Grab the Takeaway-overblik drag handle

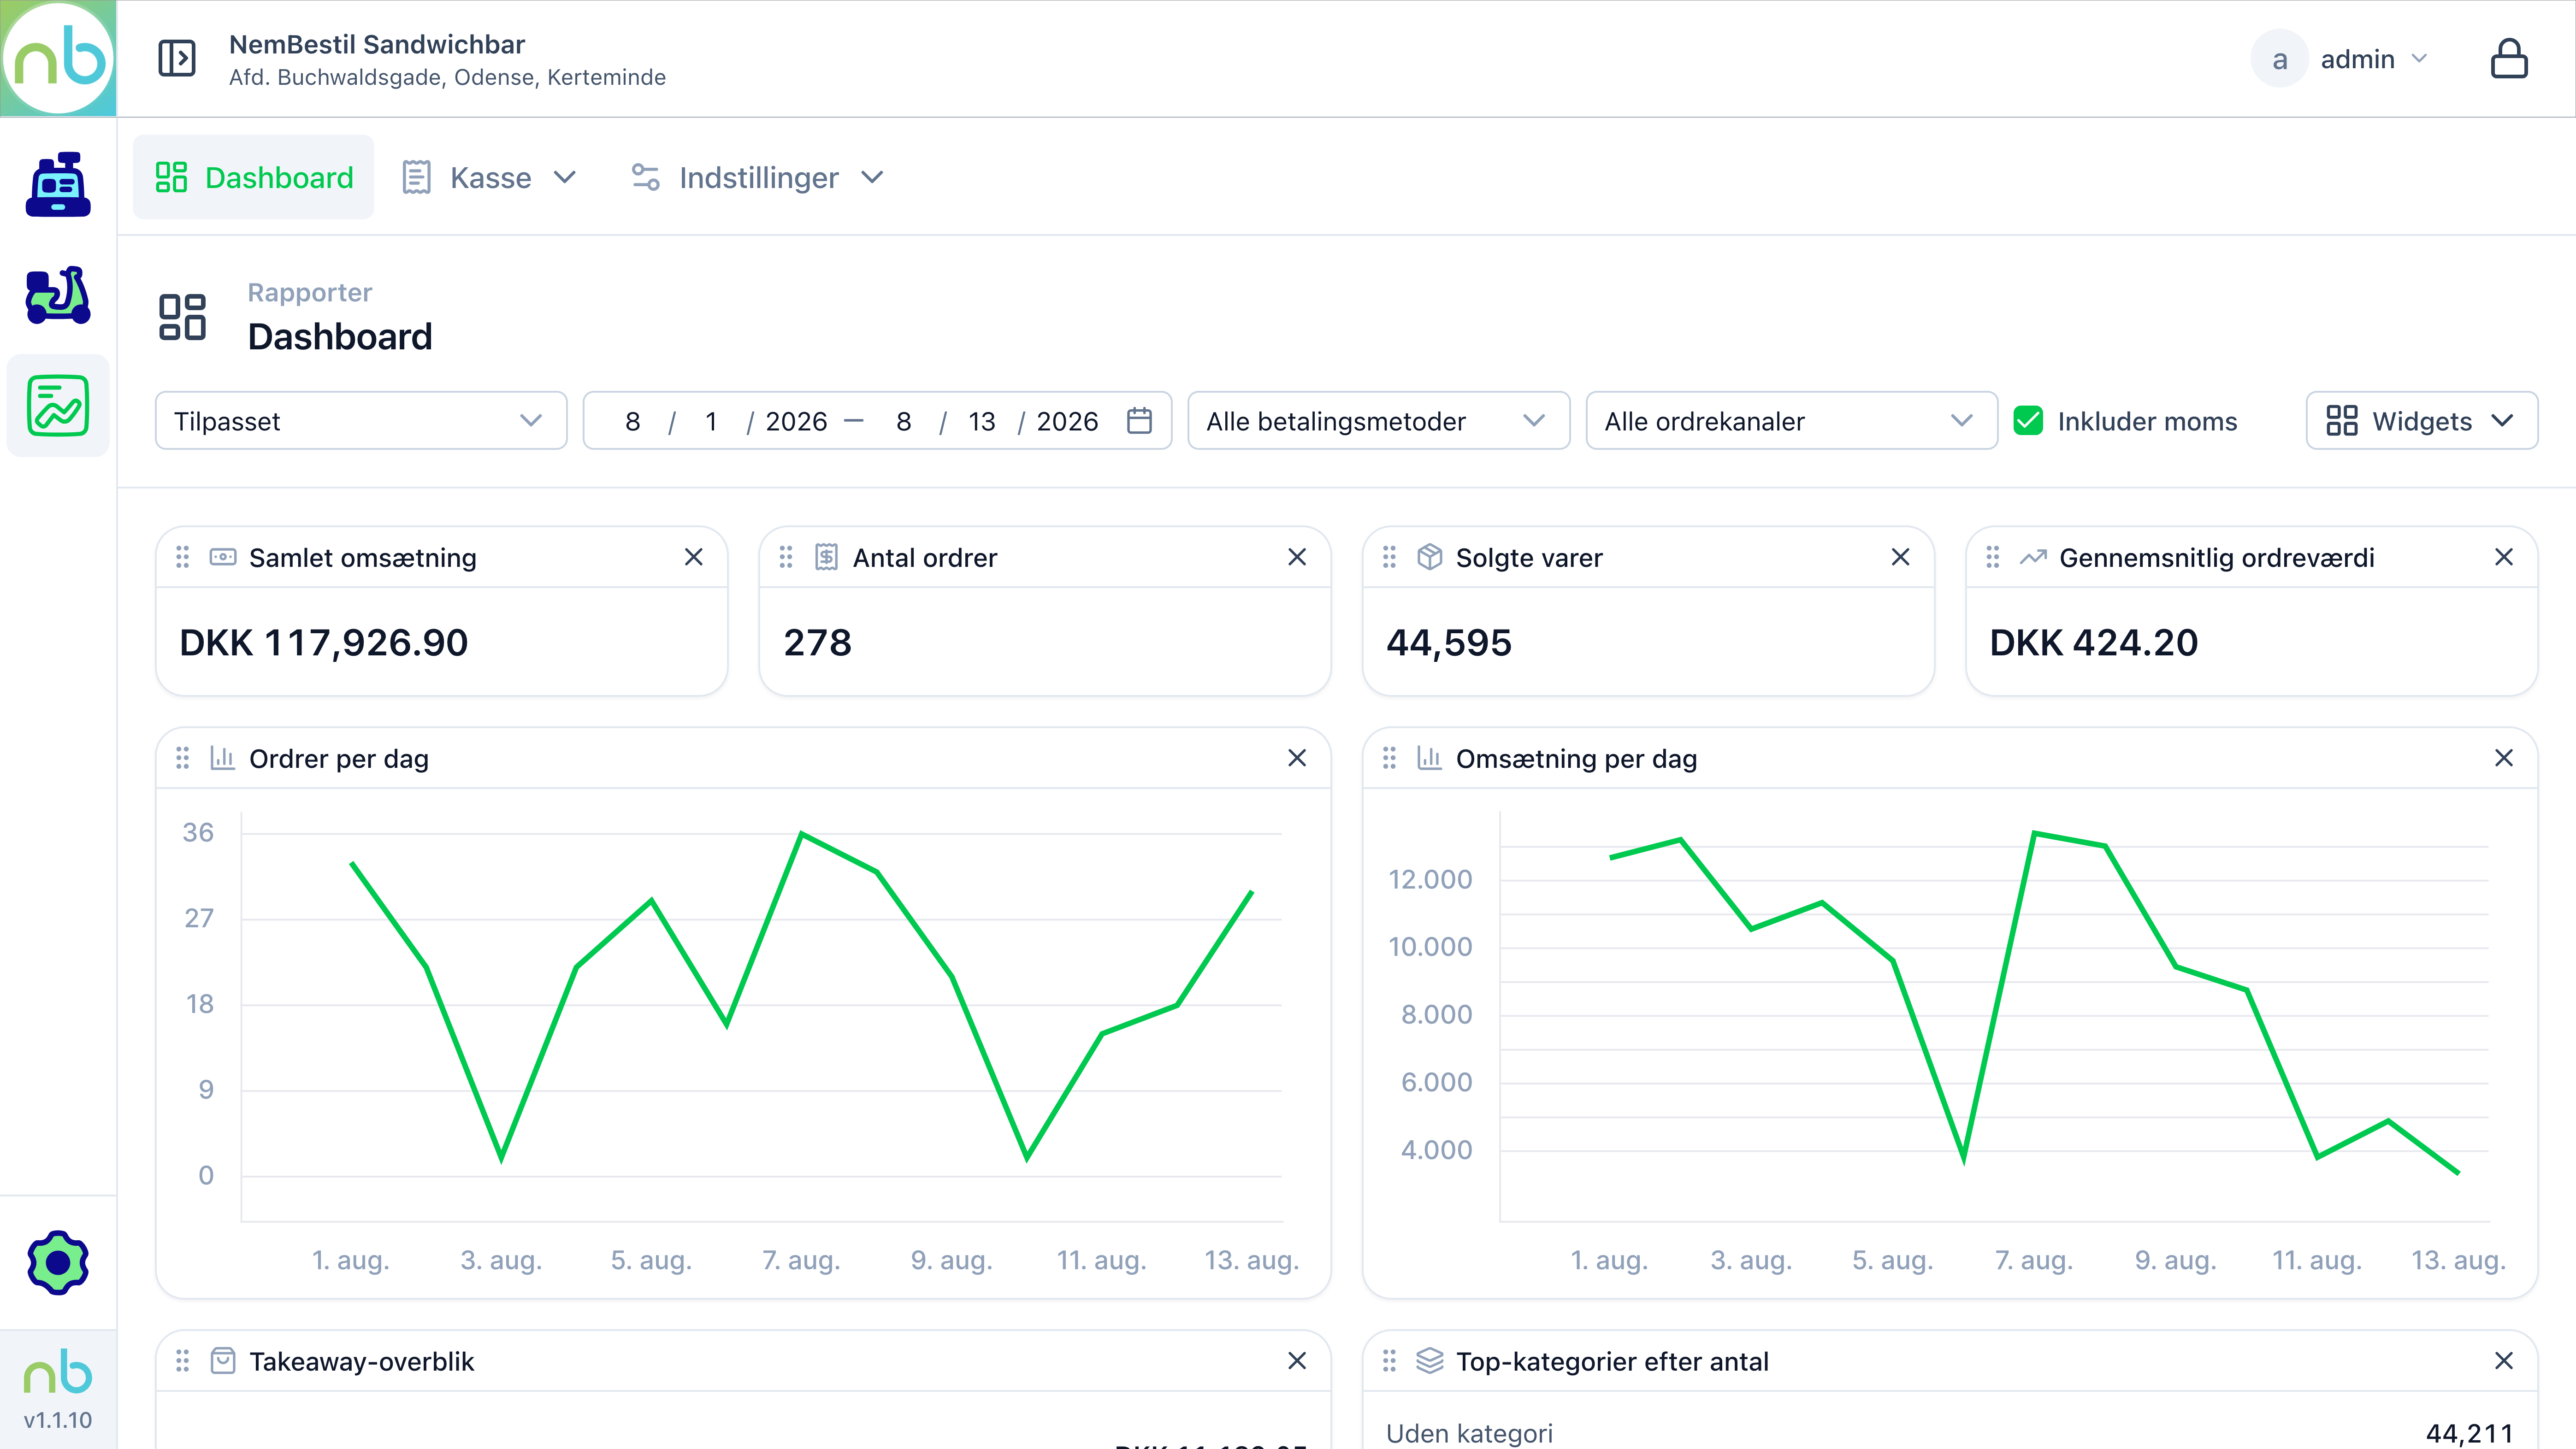pyautogui.click(x=182, y=1360)
